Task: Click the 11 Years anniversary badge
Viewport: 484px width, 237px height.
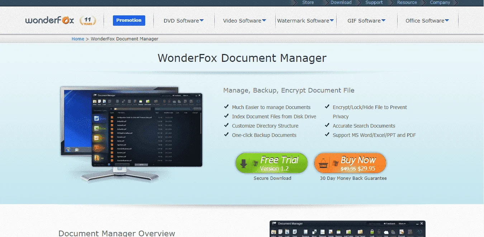Action: point(88,20)
